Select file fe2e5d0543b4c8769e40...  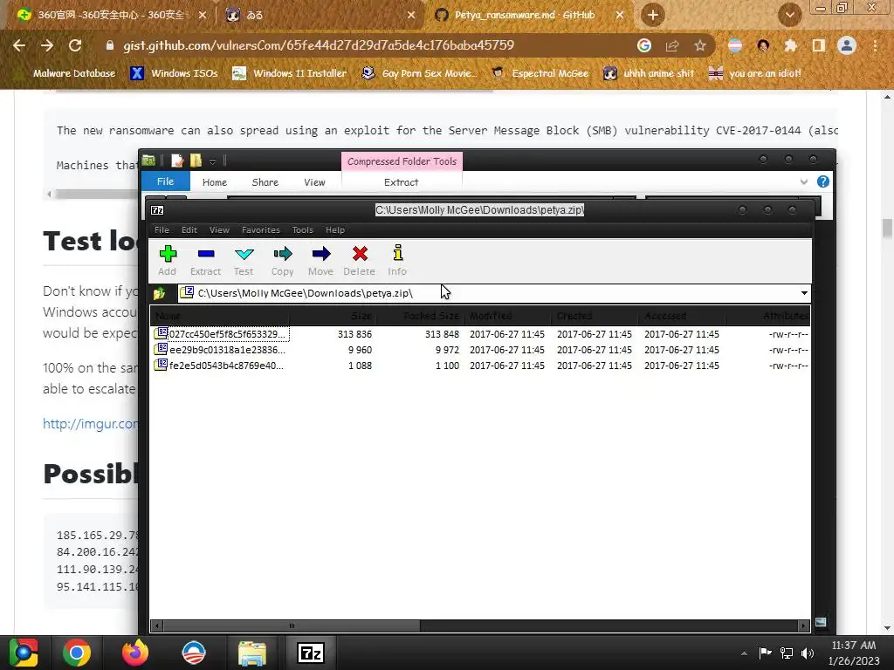click(x=219, y=366)
